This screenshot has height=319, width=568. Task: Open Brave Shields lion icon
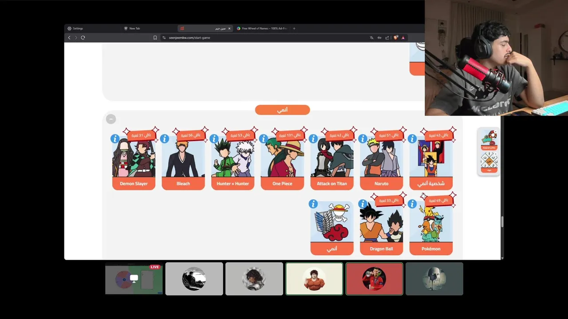click(396, 38)
